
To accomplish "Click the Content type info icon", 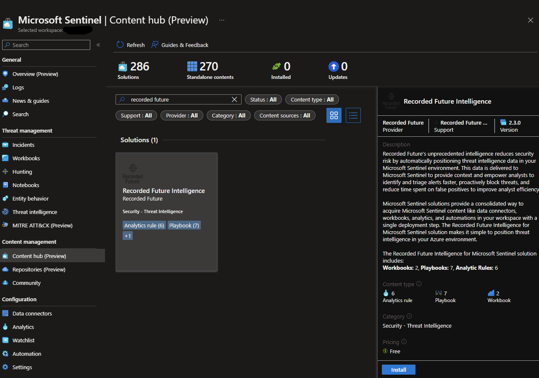I will (x=419, y=284).
